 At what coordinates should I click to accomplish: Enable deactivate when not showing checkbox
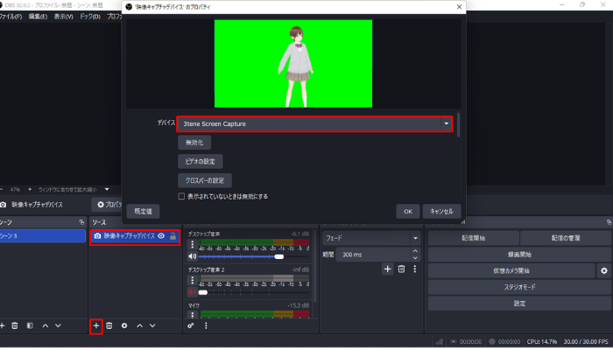(x=181, y=197)
